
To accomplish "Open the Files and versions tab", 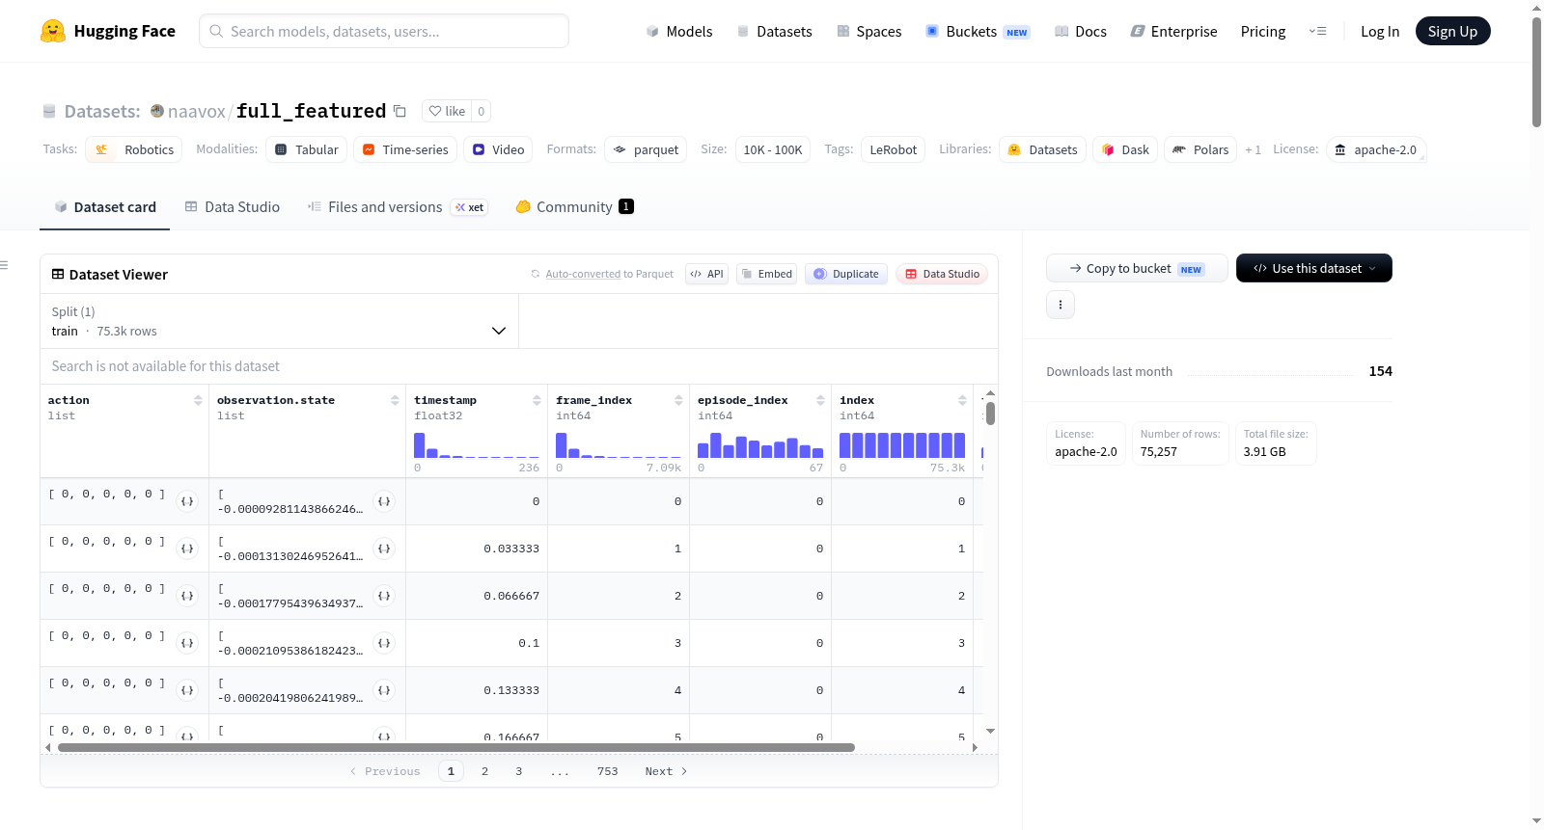I will coord(398,207).
